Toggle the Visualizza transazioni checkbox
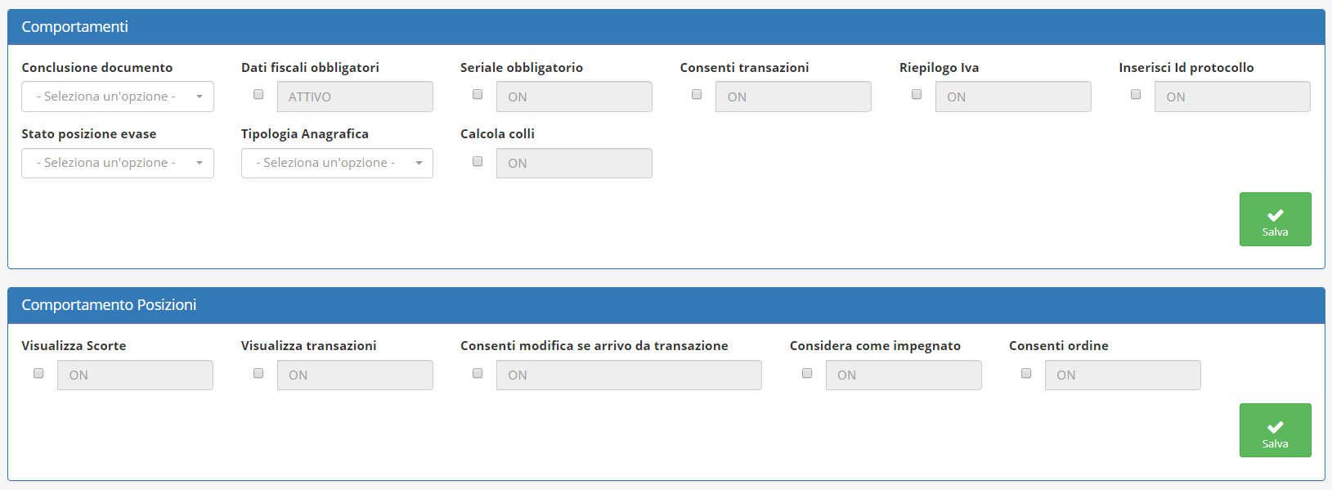Viewport: 1332px width, 490px height. [x=258, y=373]
